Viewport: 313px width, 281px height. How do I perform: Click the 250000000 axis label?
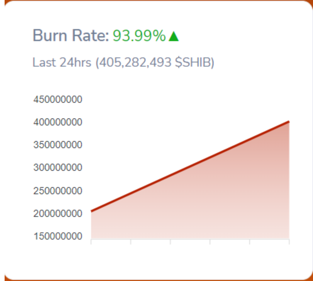[58, 191]
